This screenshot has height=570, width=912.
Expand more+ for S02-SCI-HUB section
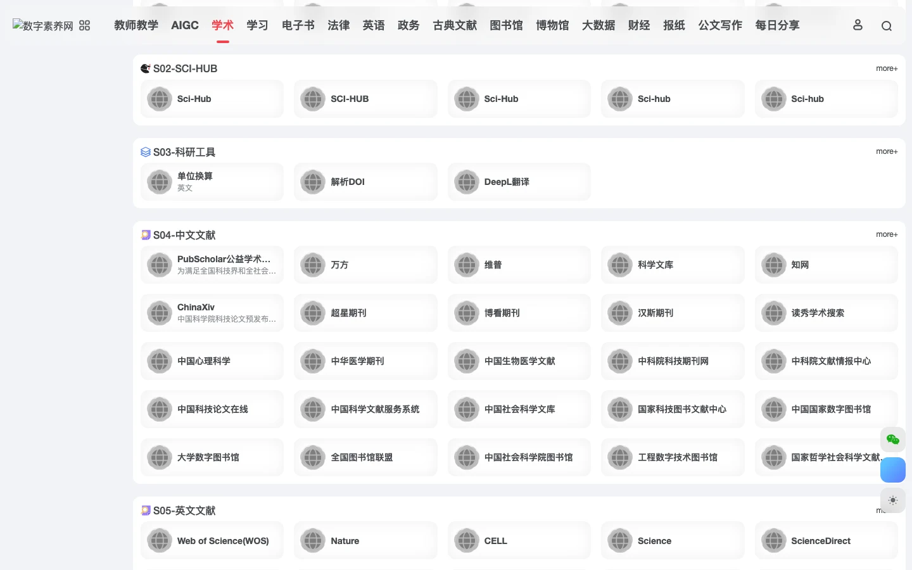(887, 68)
